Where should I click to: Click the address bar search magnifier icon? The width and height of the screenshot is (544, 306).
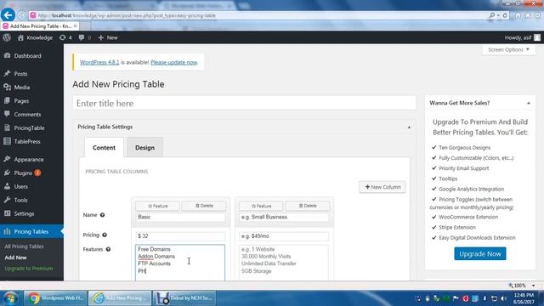pyautogui.click(x=492, y=15)
